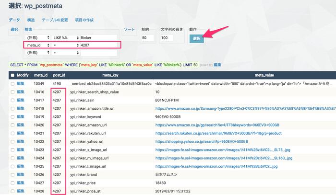Click the 960EVO 500GB keyword value
Viewport: 336px width, 195px height.
(x=168, y=117)
